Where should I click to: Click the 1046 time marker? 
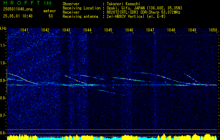[x=129, y=30]
